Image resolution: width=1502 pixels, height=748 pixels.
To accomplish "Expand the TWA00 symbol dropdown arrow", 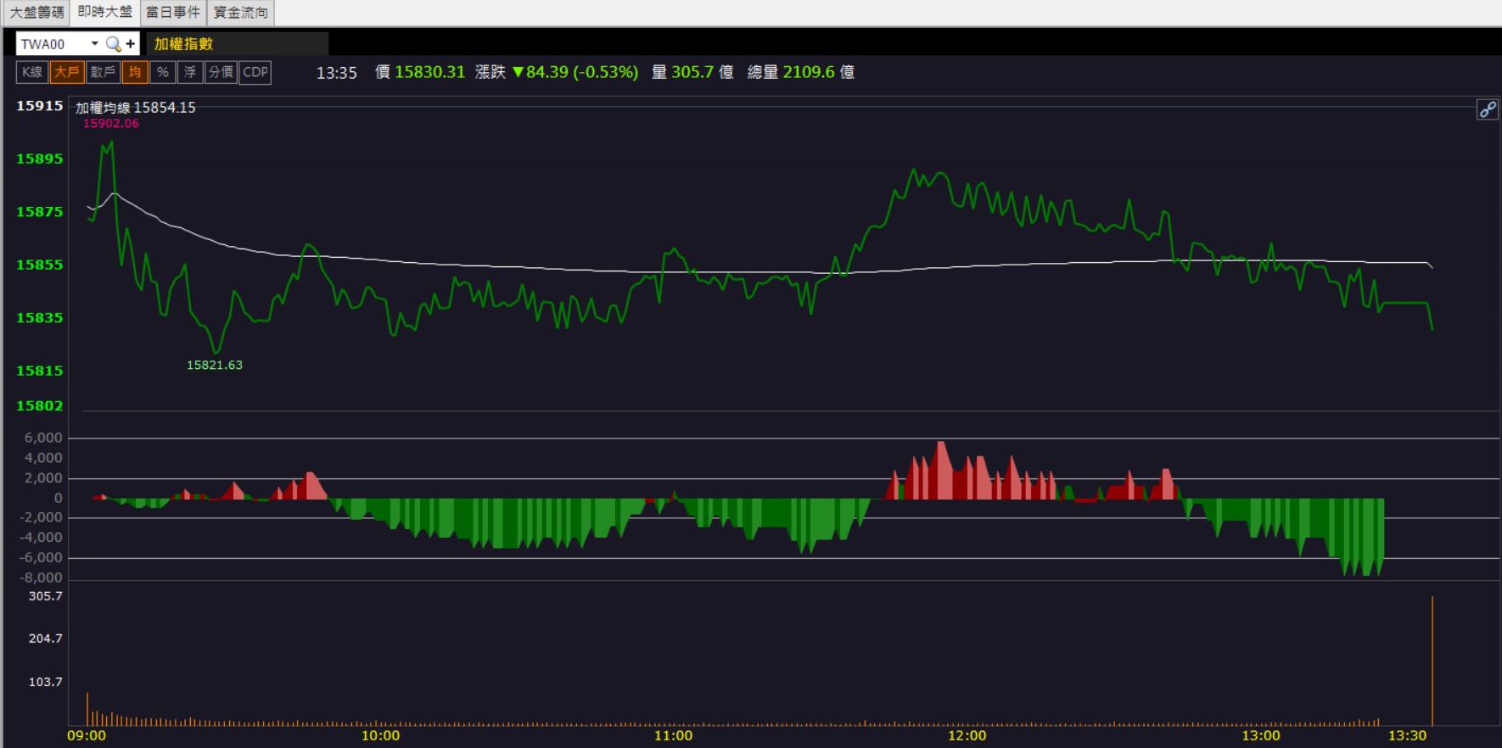I will pyautogui.click(x=94, y=44).
